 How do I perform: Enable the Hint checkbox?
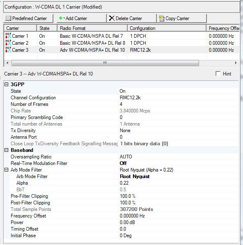pyautogui.click(x=218, y=73)
